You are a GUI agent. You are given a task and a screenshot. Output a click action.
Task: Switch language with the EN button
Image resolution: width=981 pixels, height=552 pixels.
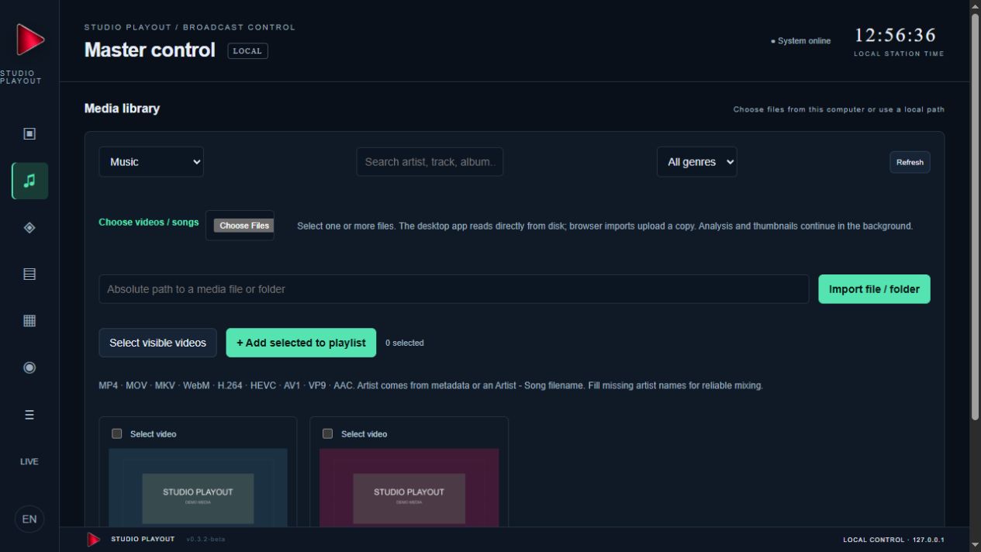(x=29, y=519)
